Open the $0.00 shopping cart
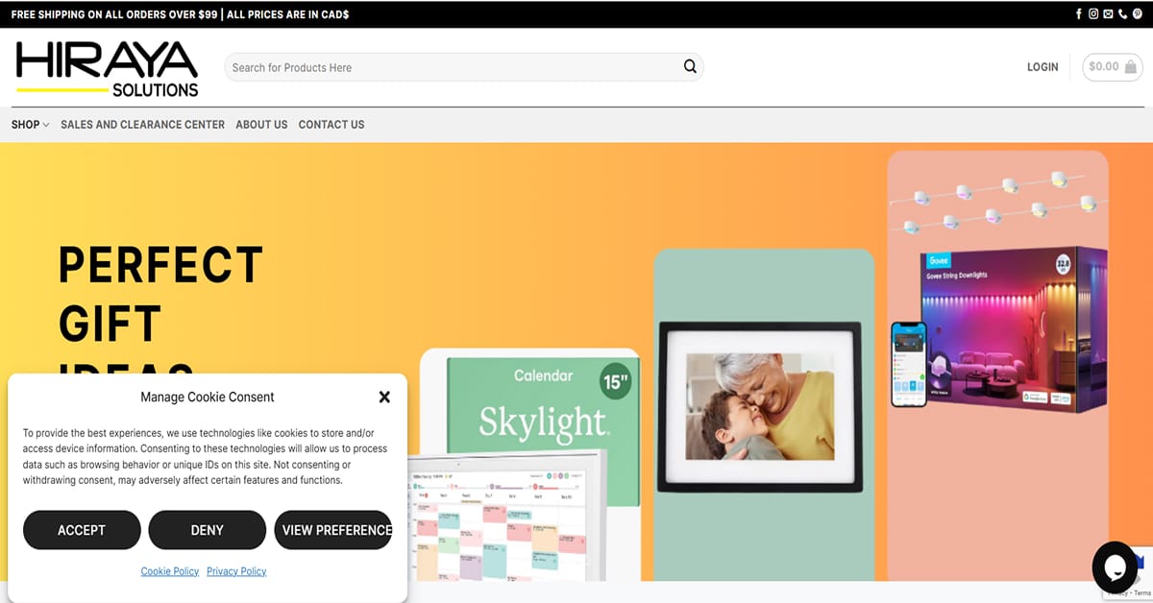1153x603 pixels. (x=1113, y=66)
